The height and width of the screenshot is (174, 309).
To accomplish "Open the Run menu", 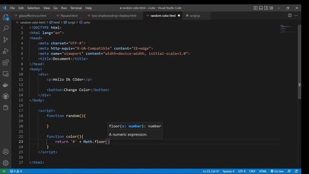I will (64, 8).
